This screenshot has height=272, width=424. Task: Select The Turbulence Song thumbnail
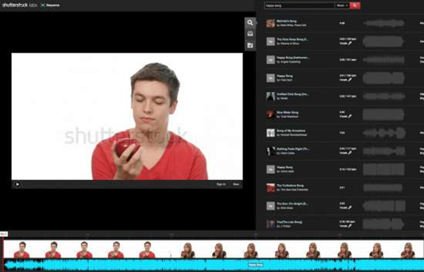271,187
